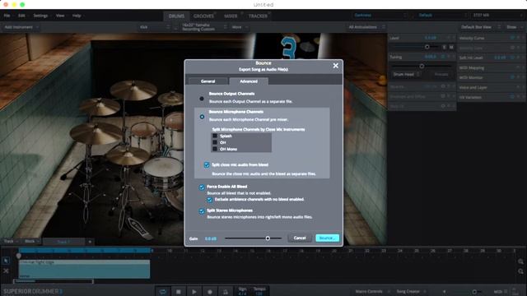Image resolution: width=527 pixels, height=296 pixels.
Task: Open the Help menu
Action: (x=77, y=16)
